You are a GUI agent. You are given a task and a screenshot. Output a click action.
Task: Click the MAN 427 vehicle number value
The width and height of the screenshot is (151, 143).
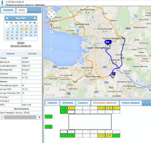pyautogui.click(x=26, y=66)
